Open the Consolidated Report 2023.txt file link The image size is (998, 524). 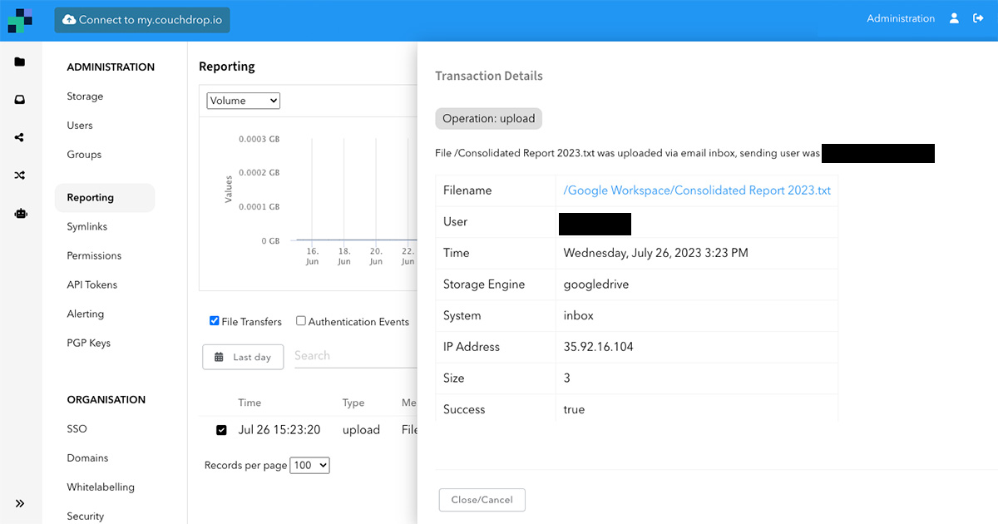pos(698,190)
